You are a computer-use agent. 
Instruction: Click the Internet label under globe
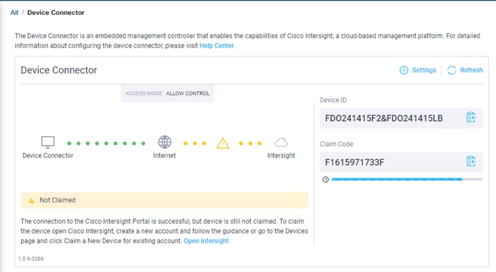pyautogui.click(x=165, y=155)
